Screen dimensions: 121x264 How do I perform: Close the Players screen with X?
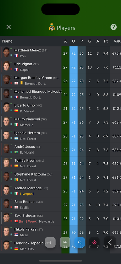(9, 27)
